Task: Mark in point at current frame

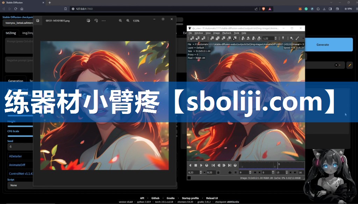Action: coord(255,172)
